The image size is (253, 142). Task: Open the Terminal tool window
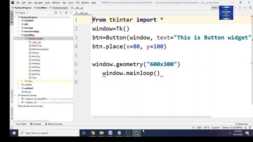[x=36, y=124]
